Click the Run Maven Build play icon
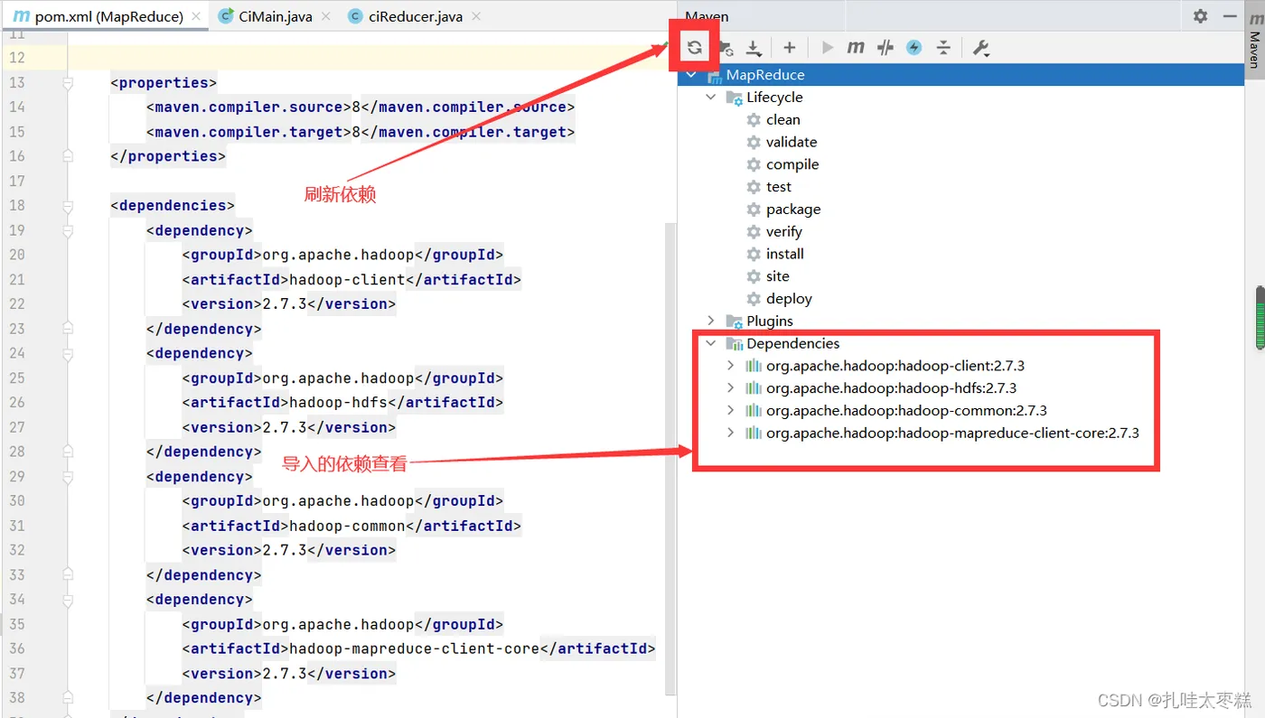Viewport: 1265px width, 718px height. [x=827, y=48]
